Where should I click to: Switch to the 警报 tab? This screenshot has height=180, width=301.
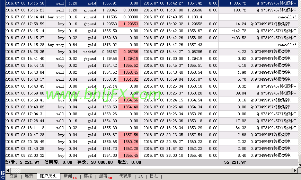tap(88, 176)
